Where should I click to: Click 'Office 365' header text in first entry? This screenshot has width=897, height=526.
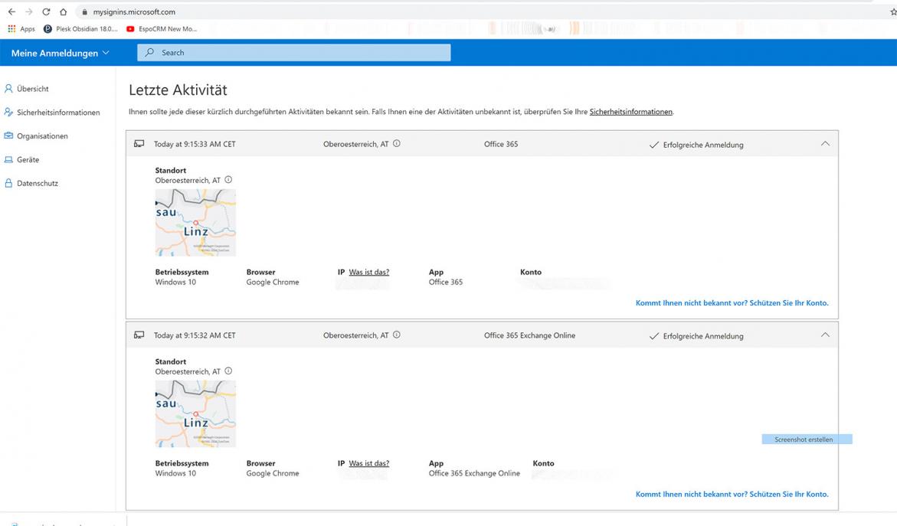pyautogui.click(x=501, y=144)
